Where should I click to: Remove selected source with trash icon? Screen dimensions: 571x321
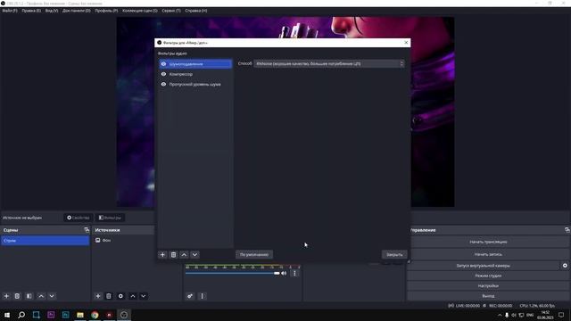[109, 296]
